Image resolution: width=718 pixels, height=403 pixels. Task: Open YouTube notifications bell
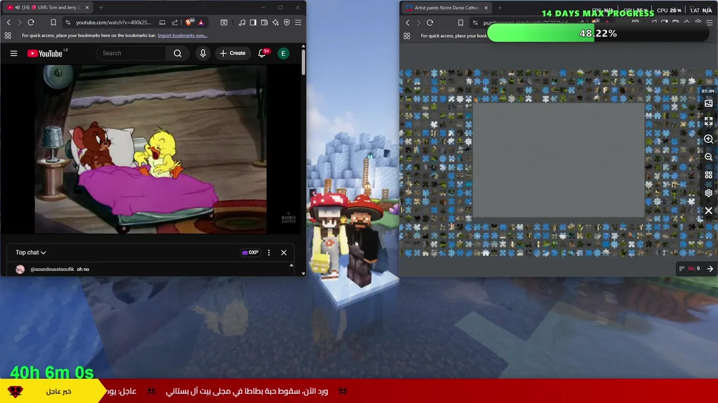pos(262,53)
